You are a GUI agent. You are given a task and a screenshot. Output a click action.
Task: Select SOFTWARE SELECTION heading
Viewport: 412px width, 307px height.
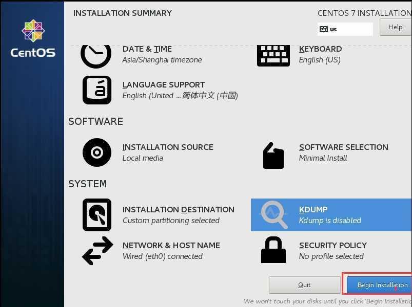tap(343, 147)
